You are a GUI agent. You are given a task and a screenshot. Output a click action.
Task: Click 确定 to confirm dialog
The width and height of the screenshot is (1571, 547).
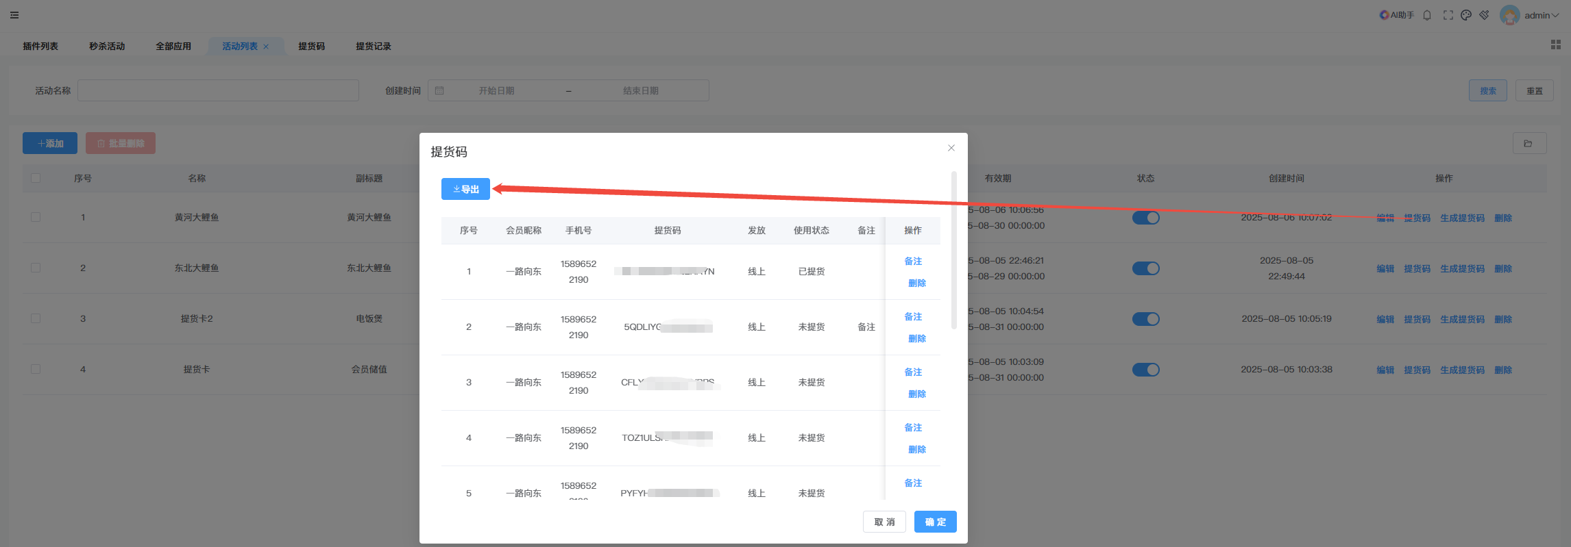click(x=935, y=522)
